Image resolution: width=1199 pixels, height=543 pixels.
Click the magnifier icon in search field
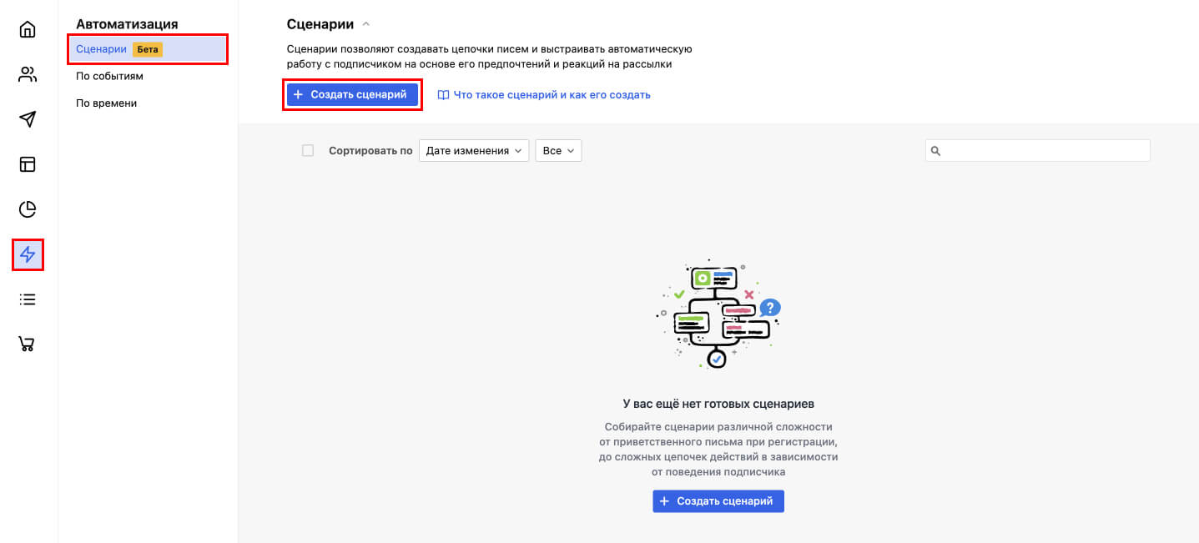point(936,150)
